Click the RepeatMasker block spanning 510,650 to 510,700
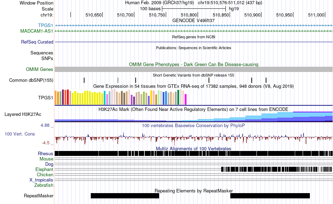333x204 pixels. 125,196
